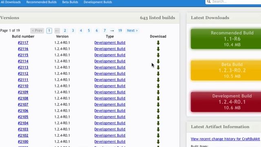Screen dimensions: 261x147
Task: Click Development Build link for #2100
Action: [x=110, y=142]
